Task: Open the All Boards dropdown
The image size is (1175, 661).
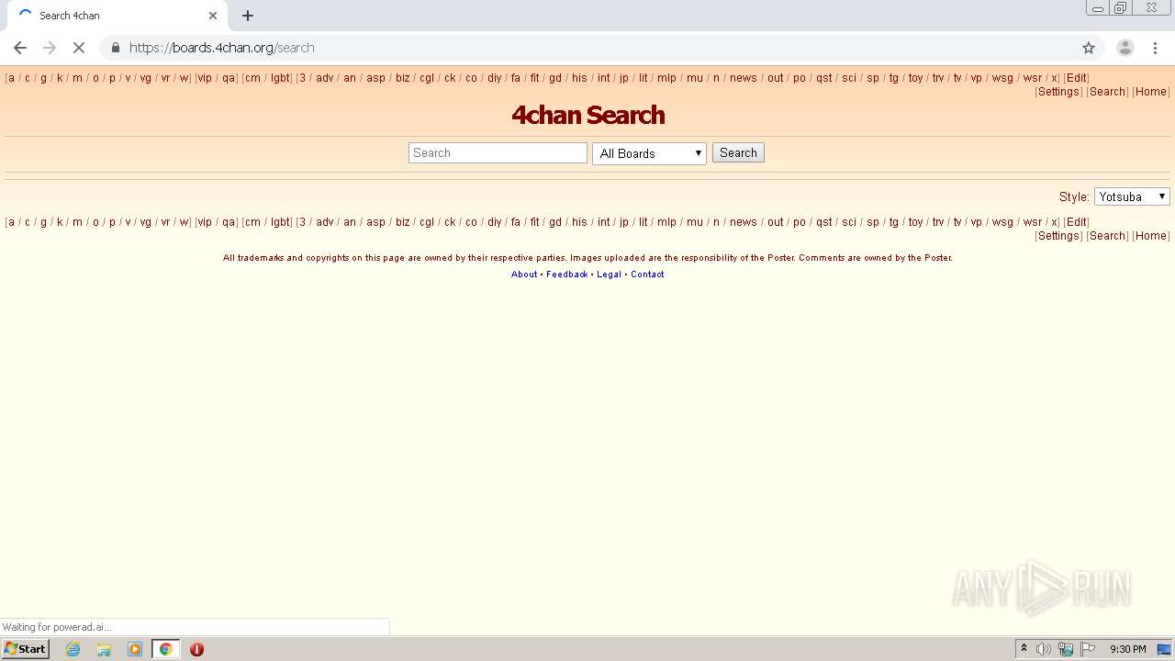Action: (x=649, y=153)
